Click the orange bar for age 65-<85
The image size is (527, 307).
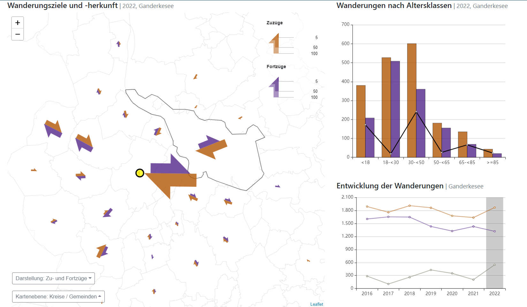(462, 145)
